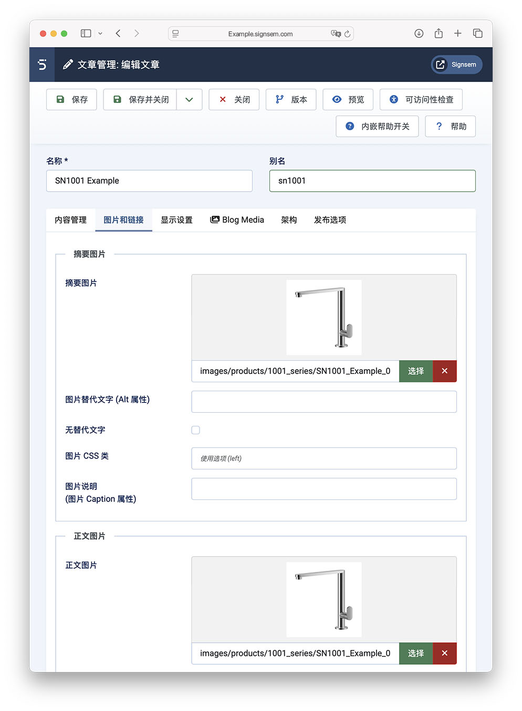522x711 pixels.
Task: Enable the 无替代文字 checkbox
Action: (196, 430)
